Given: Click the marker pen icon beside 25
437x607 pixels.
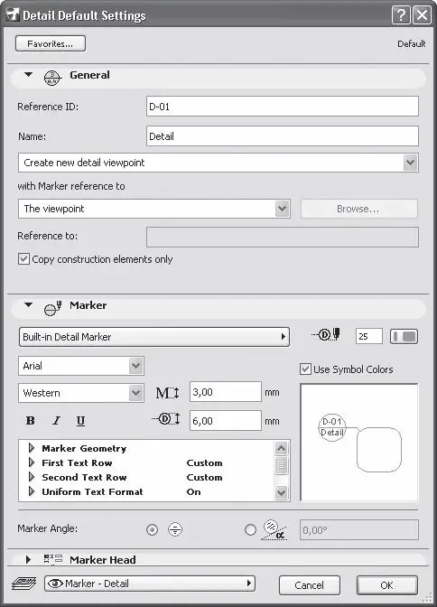Looking at the screenshot, I should pos(326,334).
